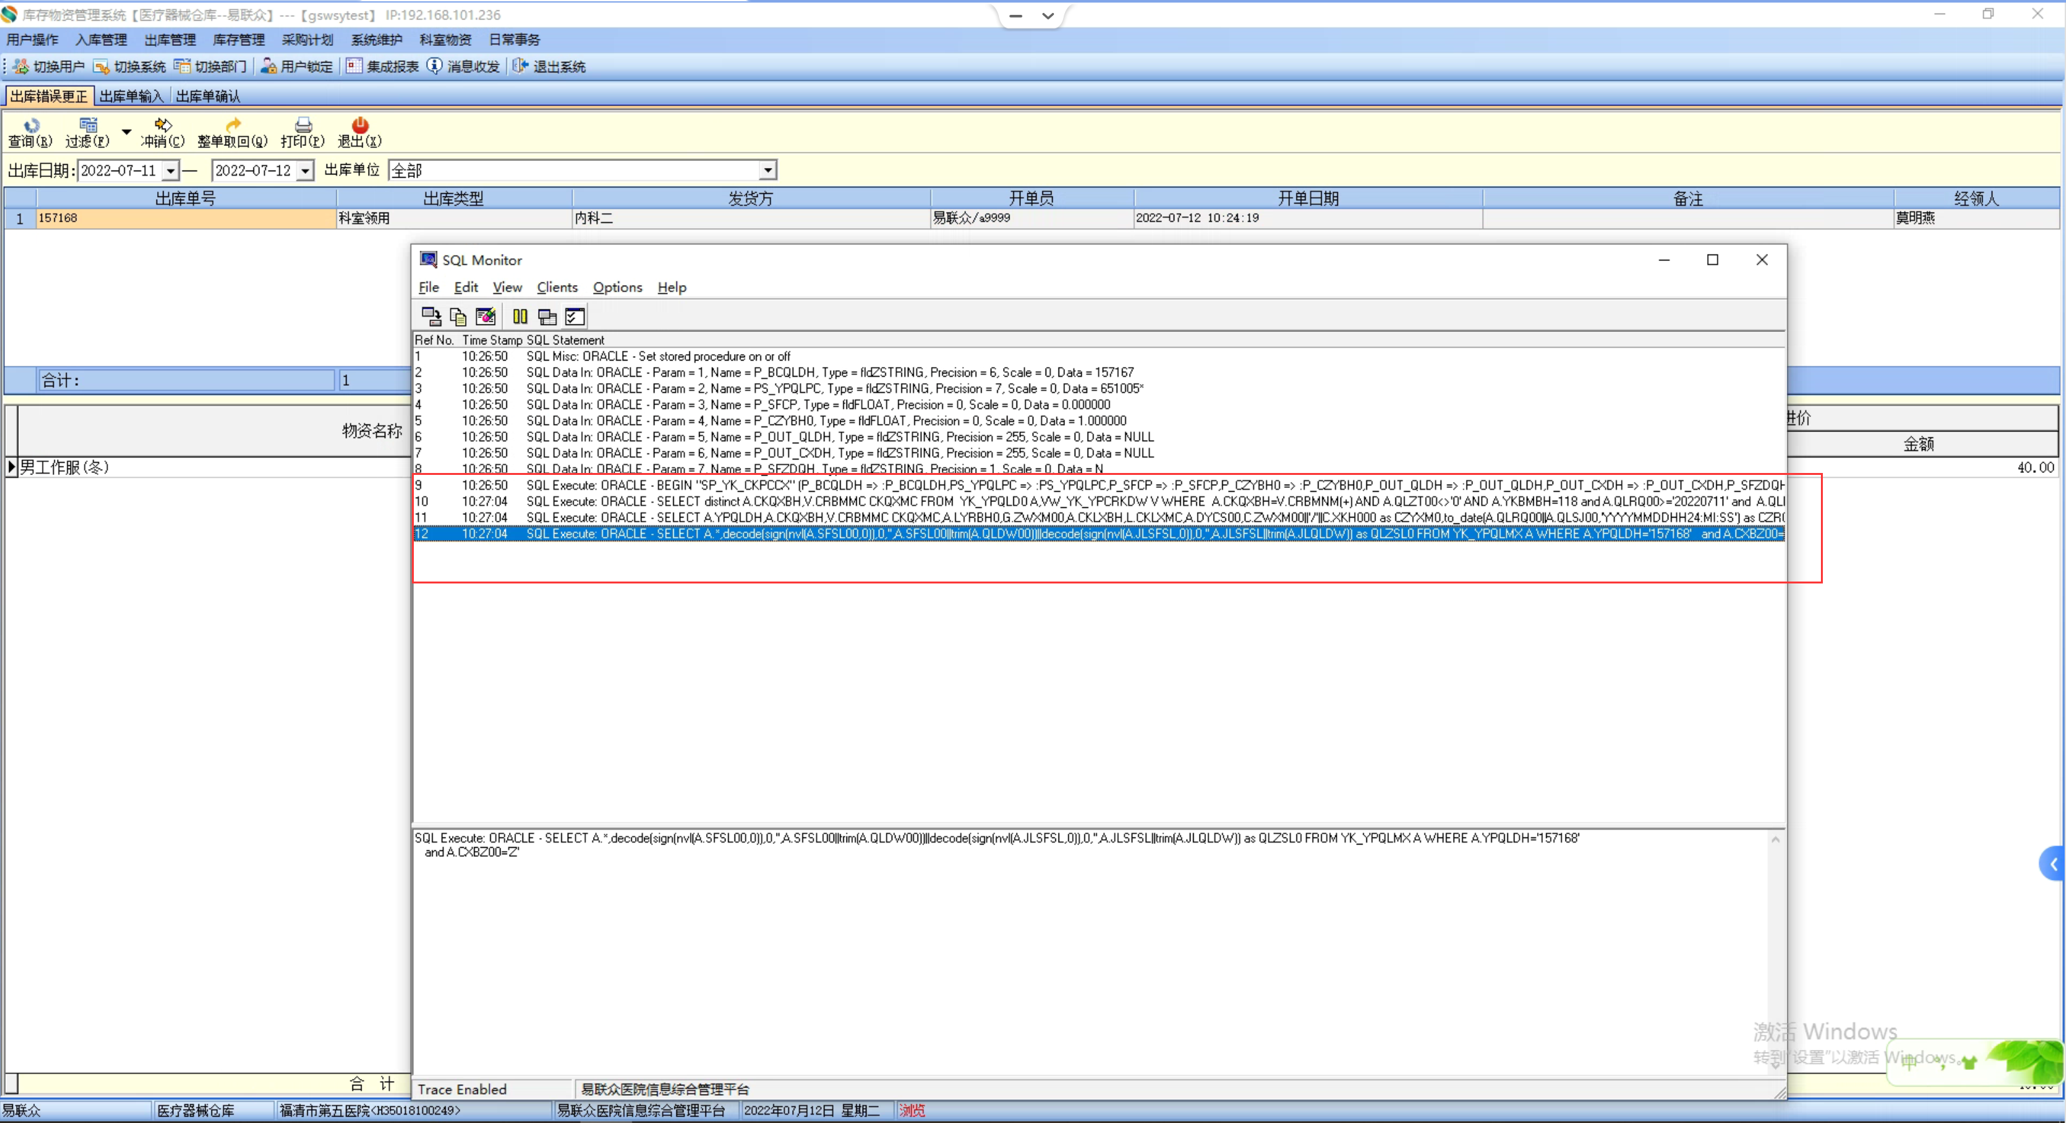Image resolution: width=2066 pixels, height=1123 pixels.
Task: Click the yellow Pause monitoring icon
Action: [x=520, y=317]
